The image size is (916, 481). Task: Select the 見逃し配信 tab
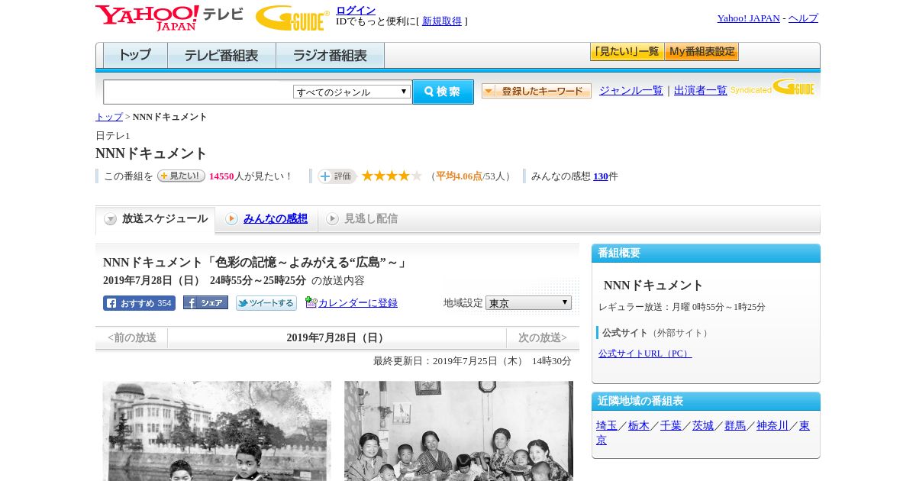point(362,219)
